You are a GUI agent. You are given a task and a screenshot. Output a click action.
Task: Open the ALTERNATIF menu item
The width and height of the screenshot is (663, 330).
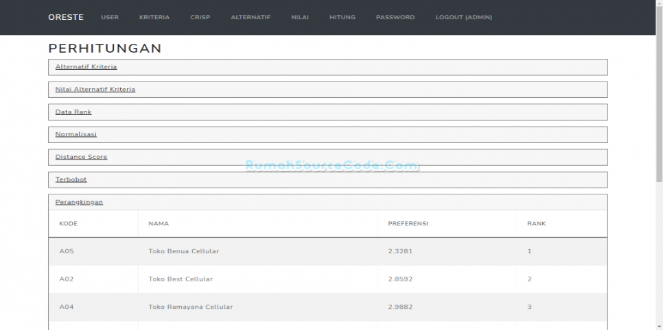pos(251,17)
